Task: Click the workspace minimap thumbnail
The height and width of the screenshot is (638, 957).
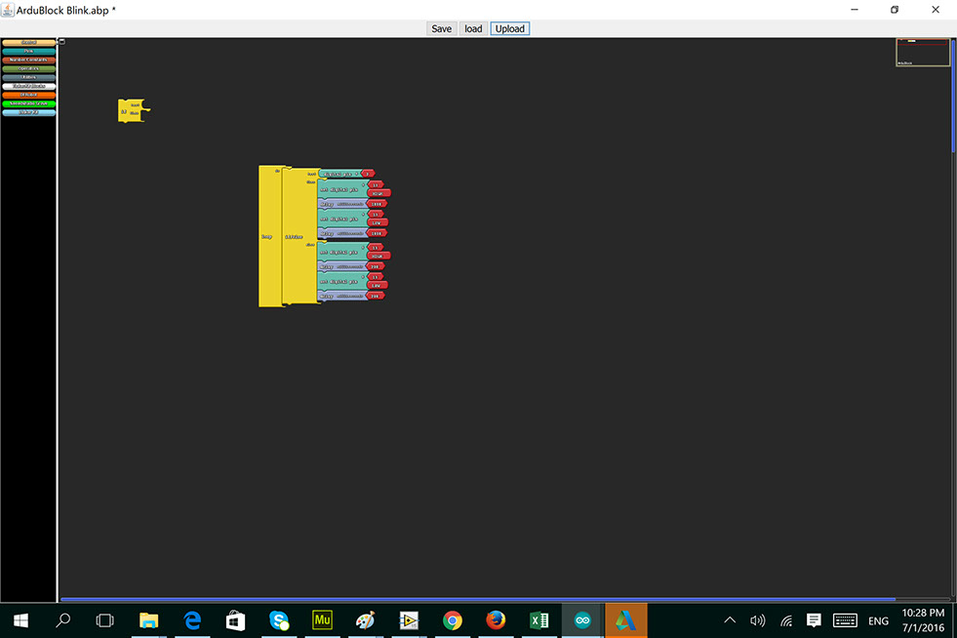Action: (x=922, y=52)
